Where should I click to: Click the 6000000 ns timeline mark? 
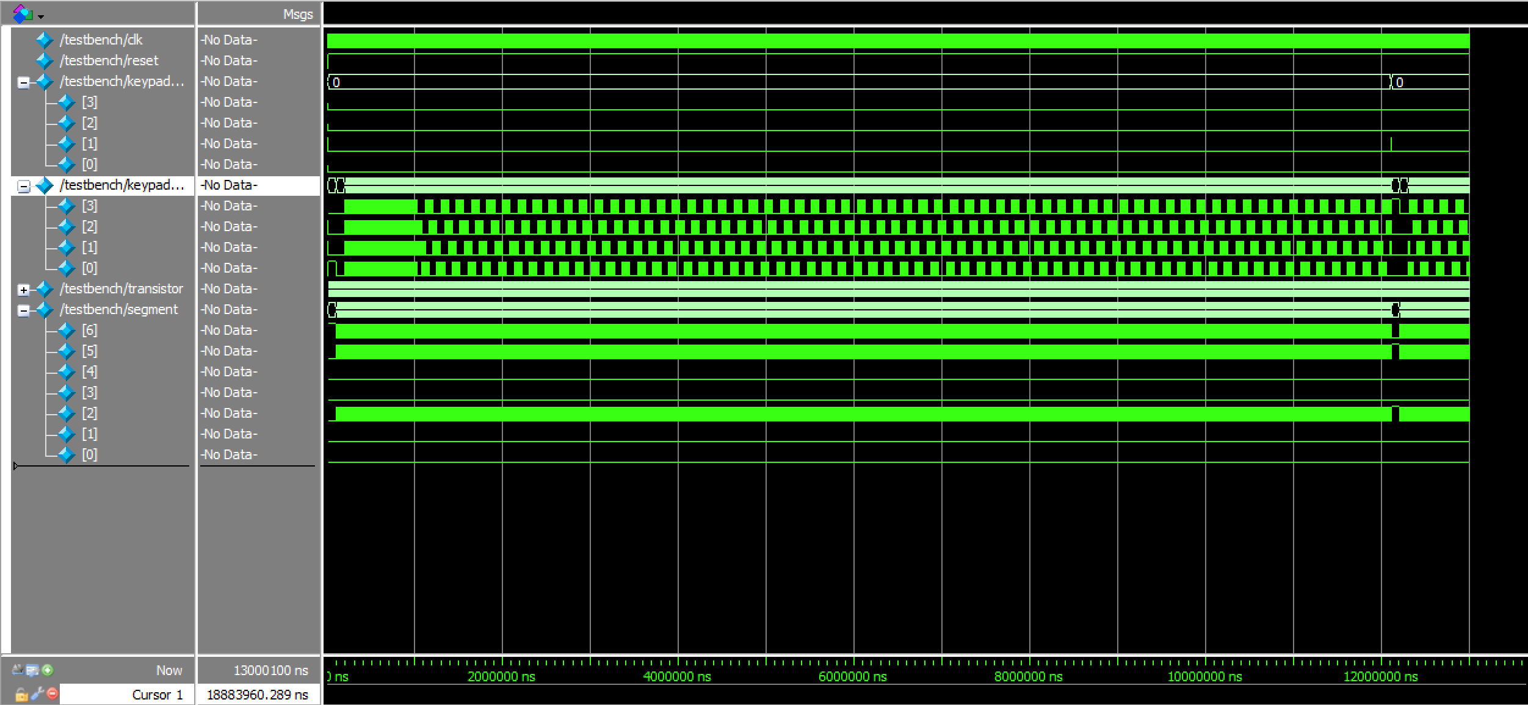coord(853,676)
